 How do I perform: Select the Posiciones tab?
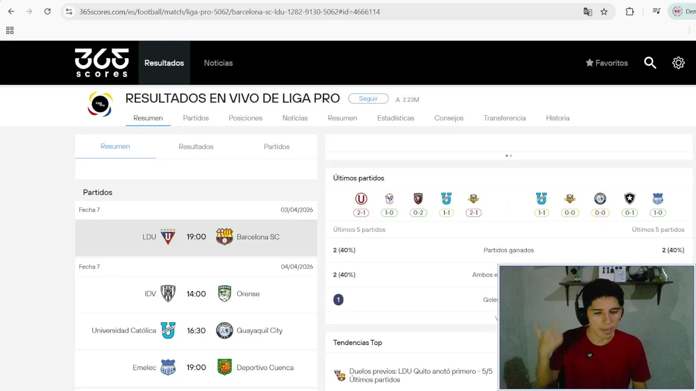245,118
